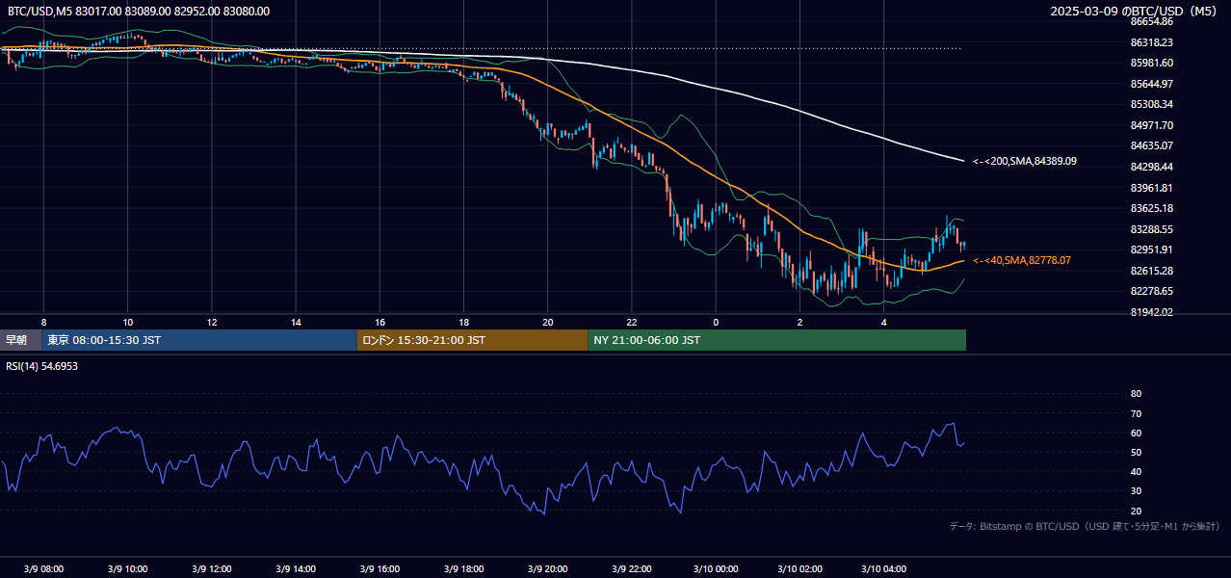Select the NY 21:00-06:00 JST session bar
The width and height of the screenshot is (1231, 578).
(x=776, y=340)
